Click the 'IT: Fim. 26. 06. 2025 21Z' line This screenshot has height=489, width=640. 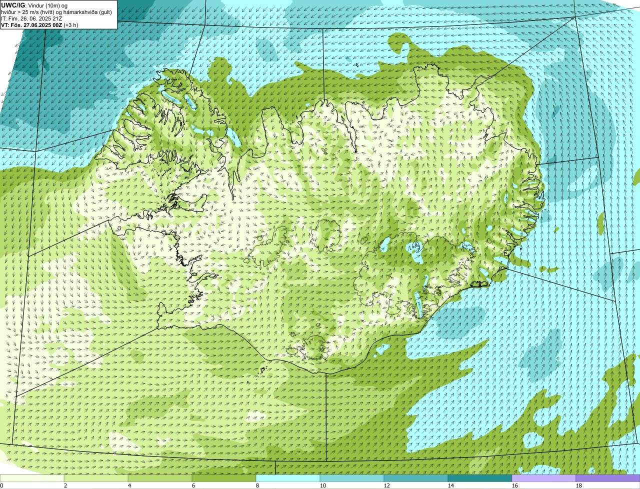click(x=31, y=18)
